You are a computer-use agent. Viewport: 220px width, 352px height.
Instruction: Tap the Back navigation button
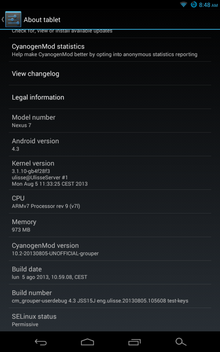click(x=41, y=342)
